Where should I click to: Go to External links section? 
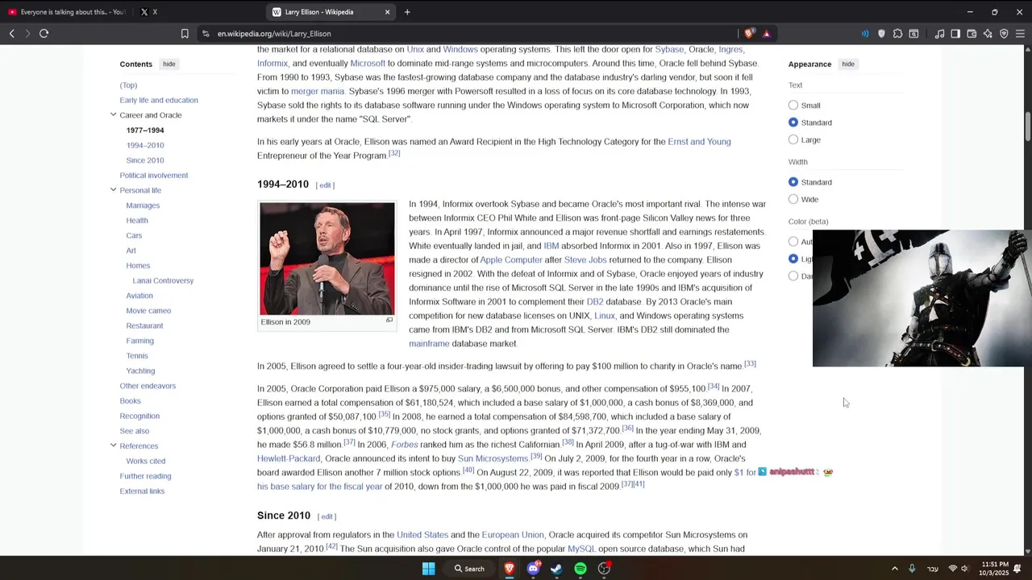[142, 491]
